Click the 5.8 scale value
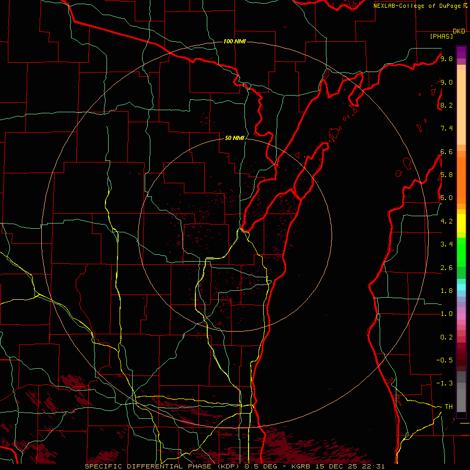The image size is (470, 470). coord(446,175)
